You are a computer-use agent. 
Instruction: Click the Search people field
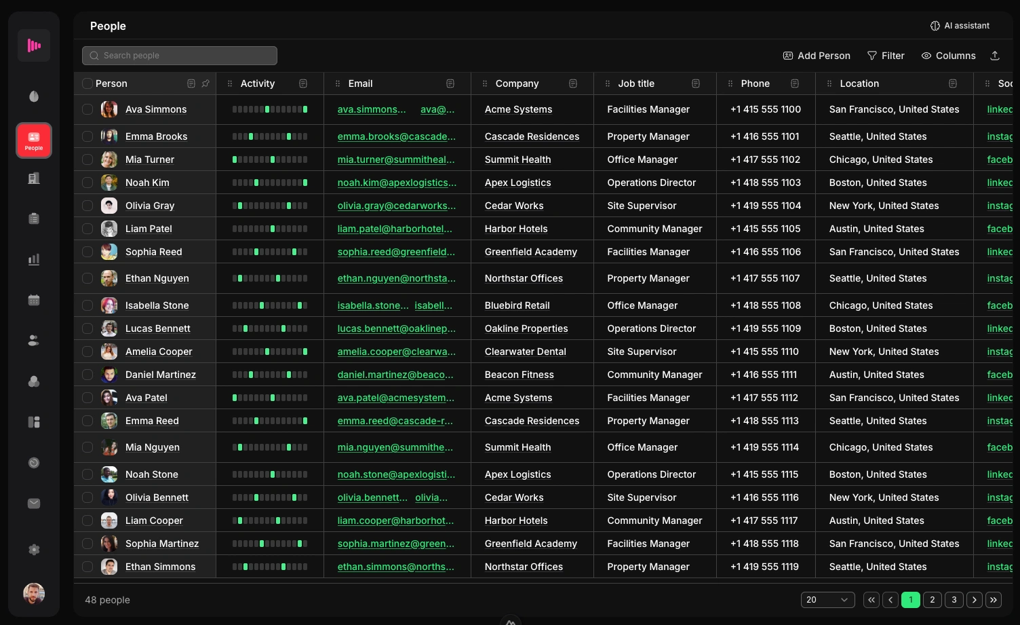180,56
